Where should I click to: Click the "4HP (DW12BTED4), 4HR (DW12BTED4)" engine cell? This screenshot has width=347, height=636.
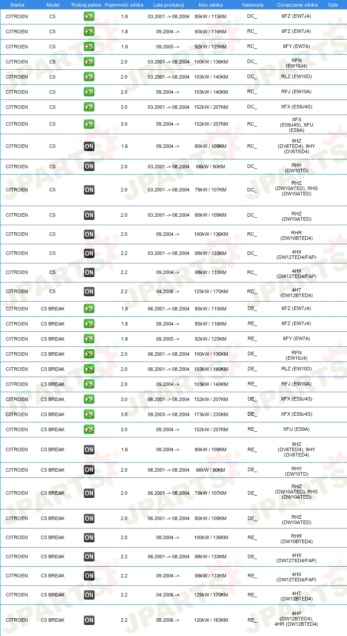(296, 619)
